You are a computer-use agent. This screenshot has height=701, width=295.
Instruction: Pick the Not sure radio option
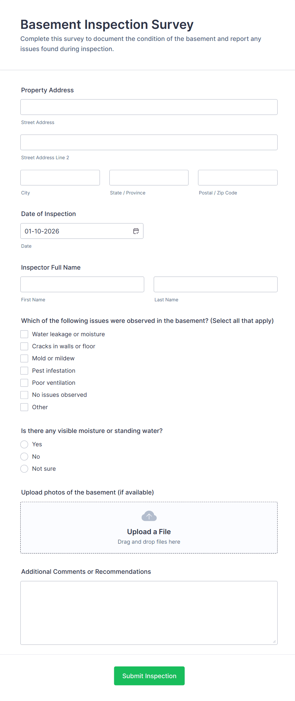pyautogui.click(x=24, y=469)
